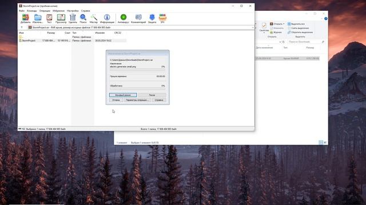Open the Открыть dropdown arrow in Explorer ribbon
This screenshot has width=366, height=205.
(284, 24)
